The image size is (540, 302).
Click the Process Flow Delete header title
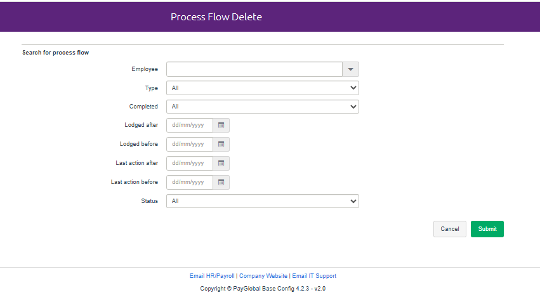216,16
